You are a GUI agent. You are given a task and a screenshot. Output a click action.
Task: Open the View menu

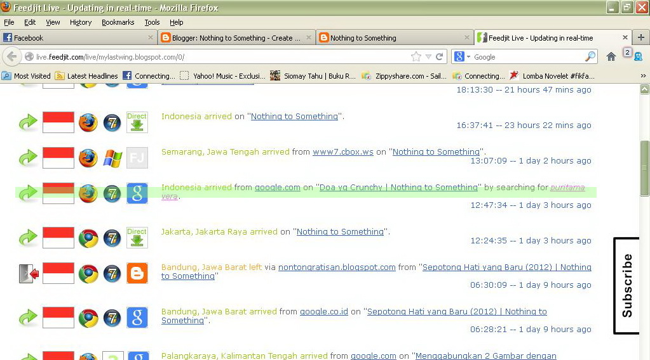point(53,22)
